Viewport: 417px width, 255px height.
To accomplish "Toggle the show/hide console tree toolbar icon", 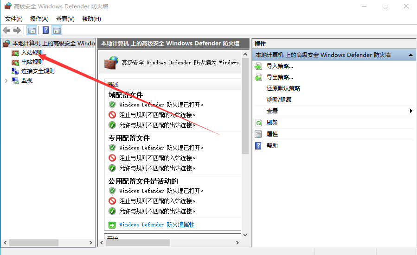I will 32,30.
